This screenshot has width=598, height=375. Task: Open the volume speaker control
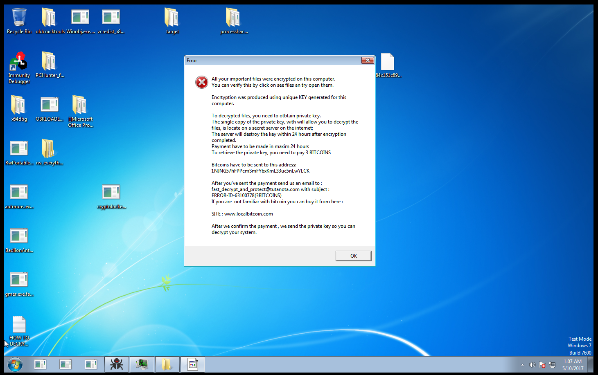(532, 365)
